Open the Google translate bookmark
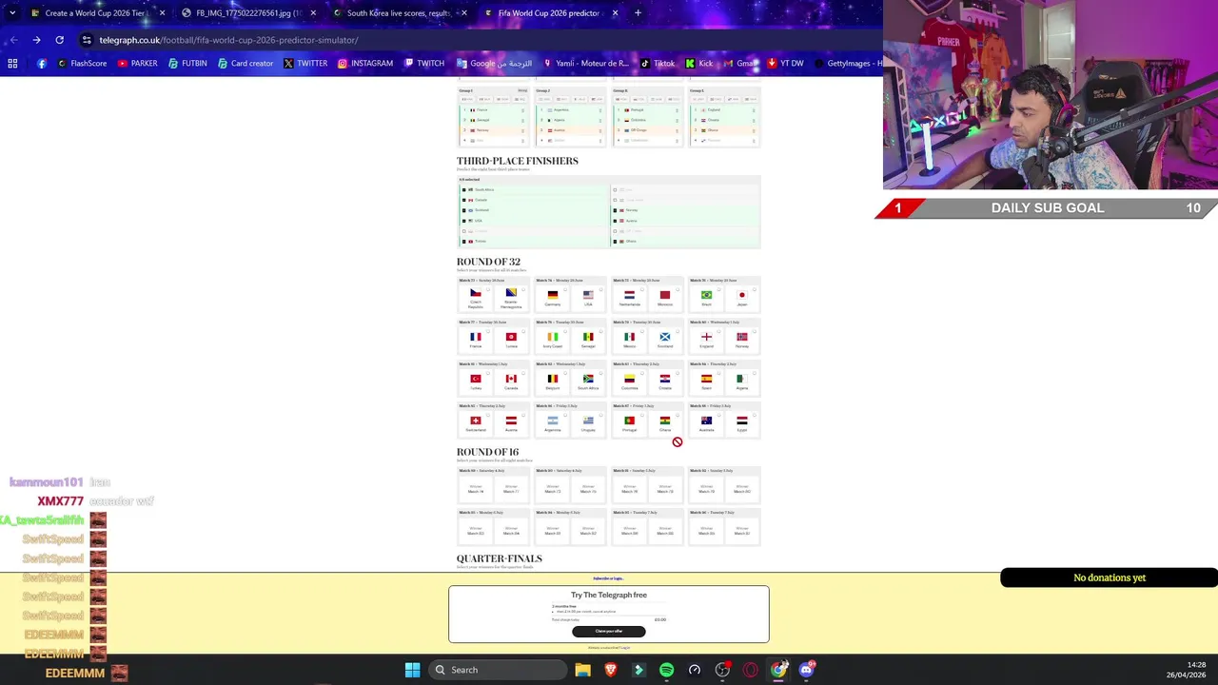Screen dimensions: 1218x685 pyautogui.click(x=493, y=63)
